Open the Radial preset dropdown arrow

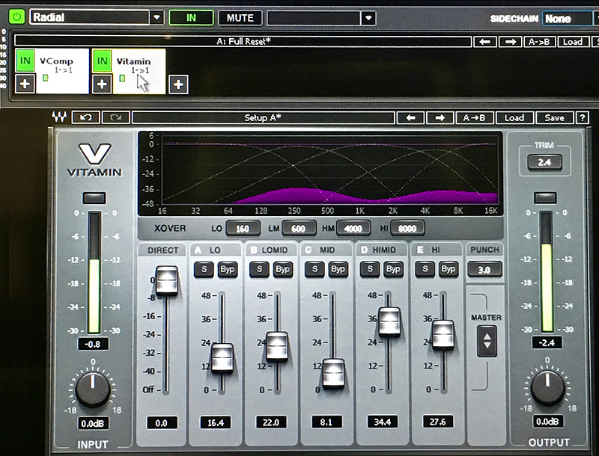[x=156, y=17]
